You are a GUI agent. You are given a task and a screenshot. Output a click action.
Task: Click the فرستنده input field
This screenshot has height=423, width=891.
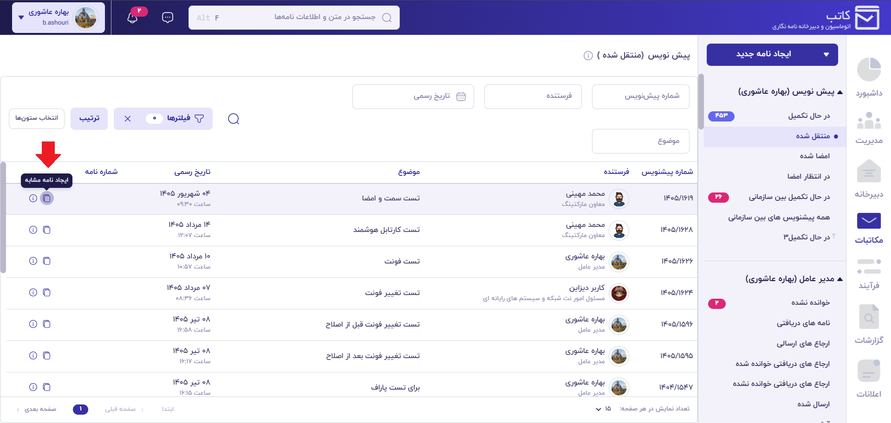click(x=533, y=96)
